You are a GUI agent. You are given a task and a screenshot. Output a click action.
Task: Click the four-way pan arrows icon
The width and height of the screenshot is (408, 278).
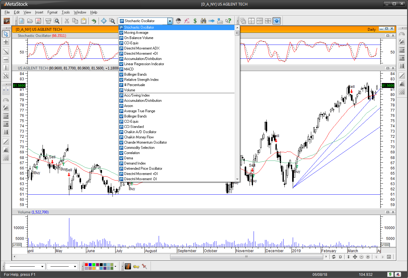pyautogui.click(x=355, y=257)
